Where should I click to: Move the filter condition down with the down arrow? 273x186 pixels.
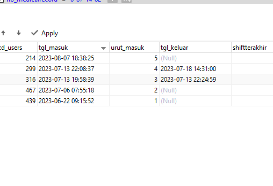coord(19,33)
